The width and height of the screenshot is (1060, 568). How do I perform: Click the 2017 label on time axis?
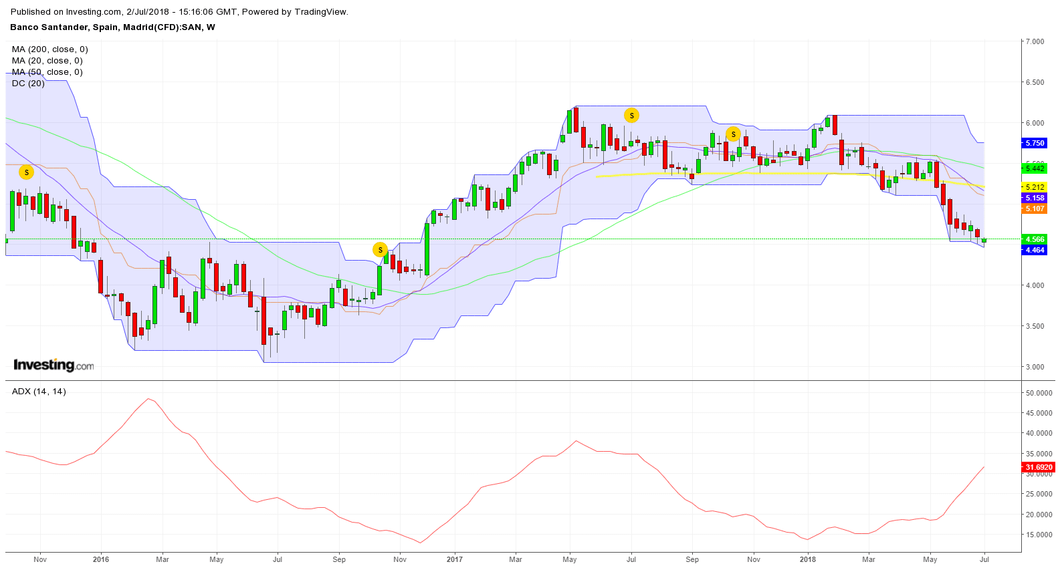pos(454,559)
